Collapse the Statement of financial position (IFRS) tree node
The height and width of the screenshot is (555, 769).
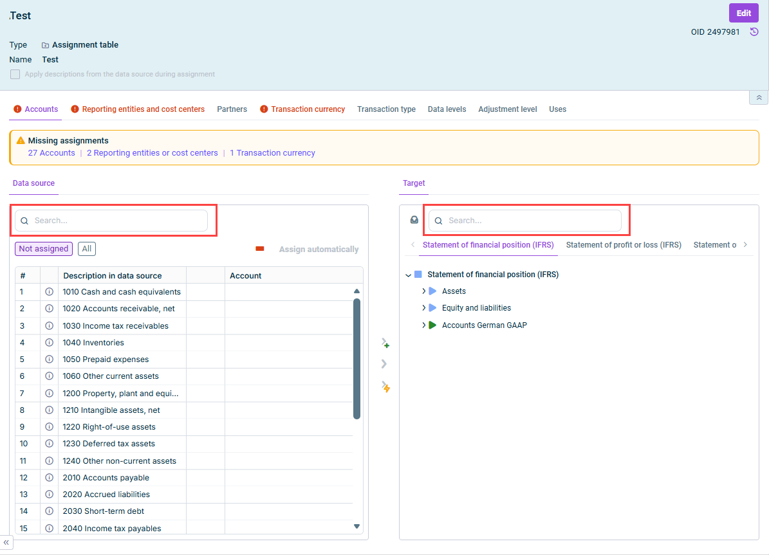point(408,275)
